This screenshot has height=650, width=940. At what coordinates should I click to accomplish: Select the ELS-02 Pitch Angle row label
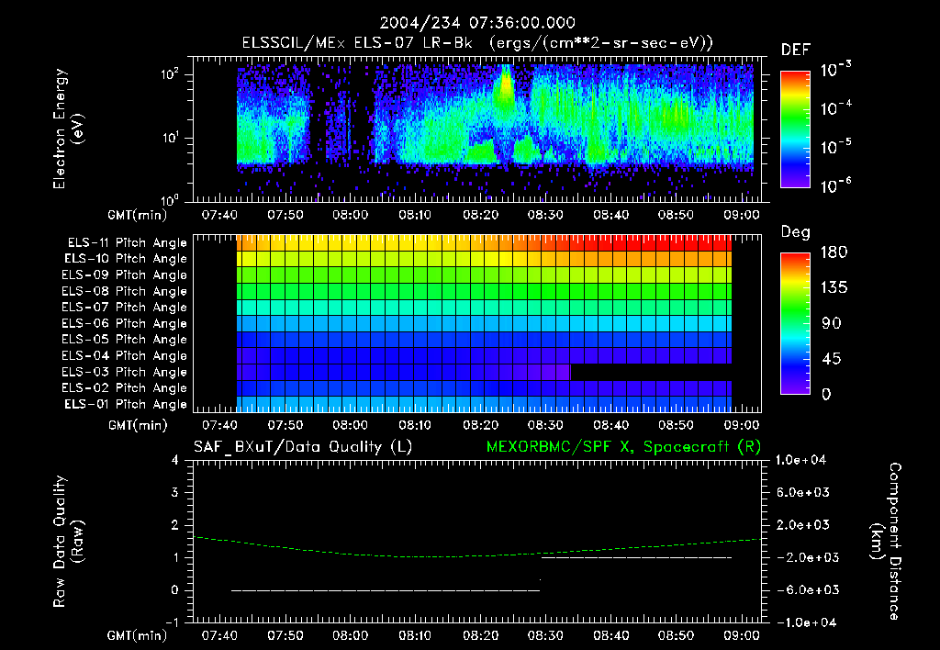[x=125, y=388]
